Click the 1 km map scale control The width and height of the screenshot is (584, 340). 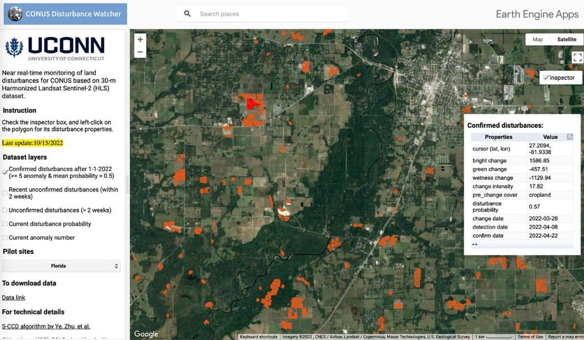click(x=493, y=337)
